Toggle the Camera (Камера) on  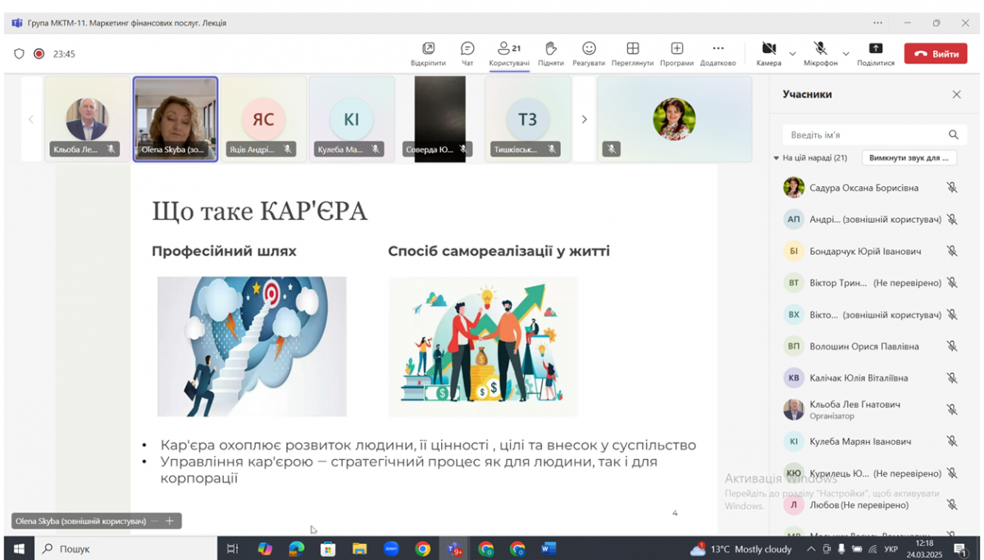click(x=768, y=53)
